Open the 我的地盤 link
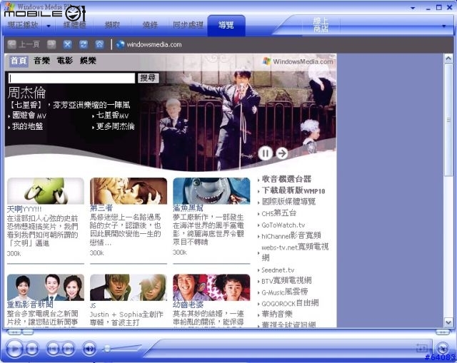457x363 pixels. [x=27, y=126]
